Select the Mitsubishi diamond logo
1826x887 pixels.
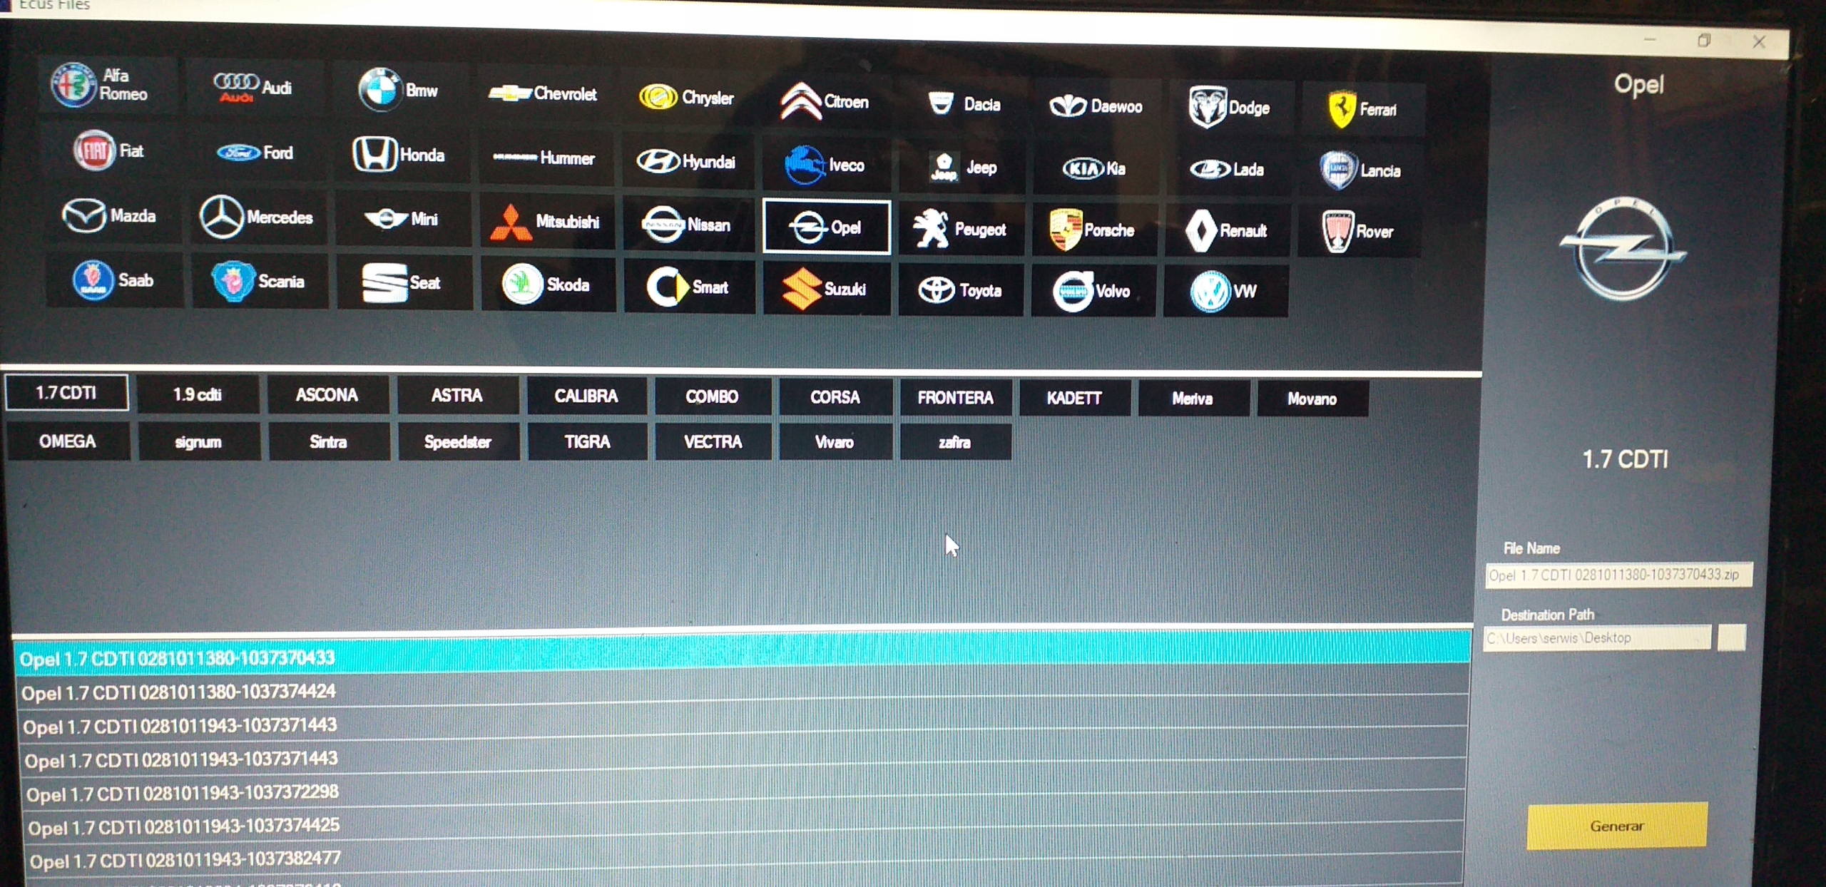(x=511, y=222)
